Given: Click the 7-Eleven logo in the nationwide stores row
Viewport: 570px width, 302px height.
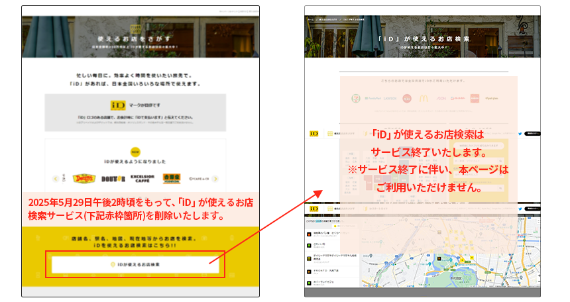Looking at the screenshot, I should coord(355,98).
